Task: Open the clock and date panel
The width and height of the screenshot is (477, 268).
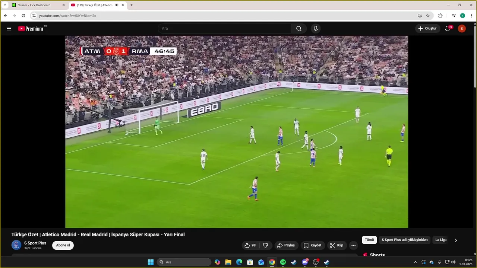Action: point(467,262)
